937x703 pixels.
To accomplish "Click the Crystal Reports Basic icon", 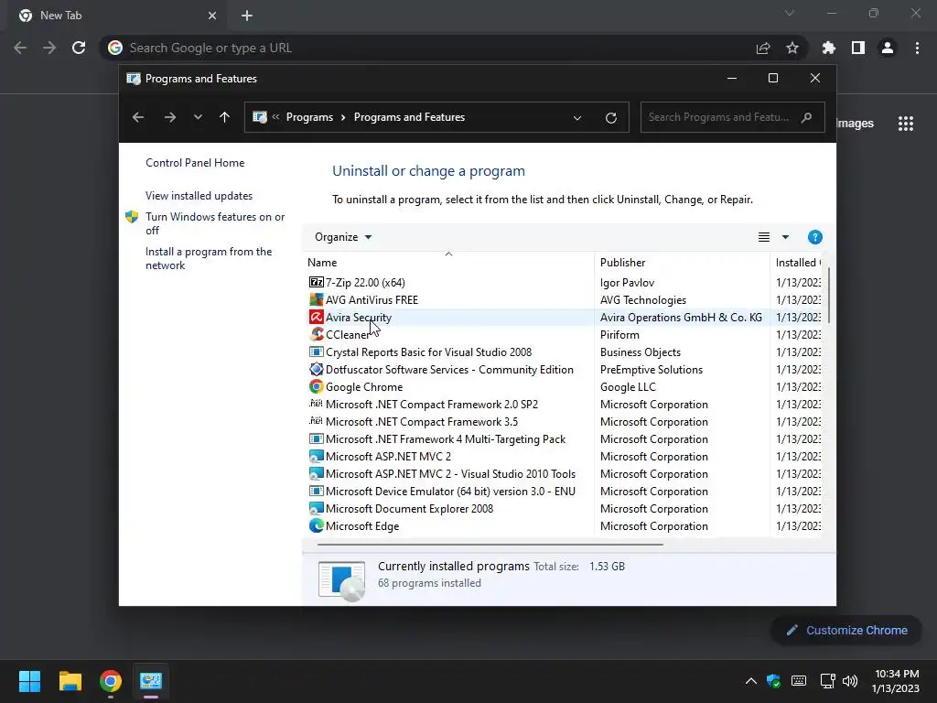I will click(316, 351).
